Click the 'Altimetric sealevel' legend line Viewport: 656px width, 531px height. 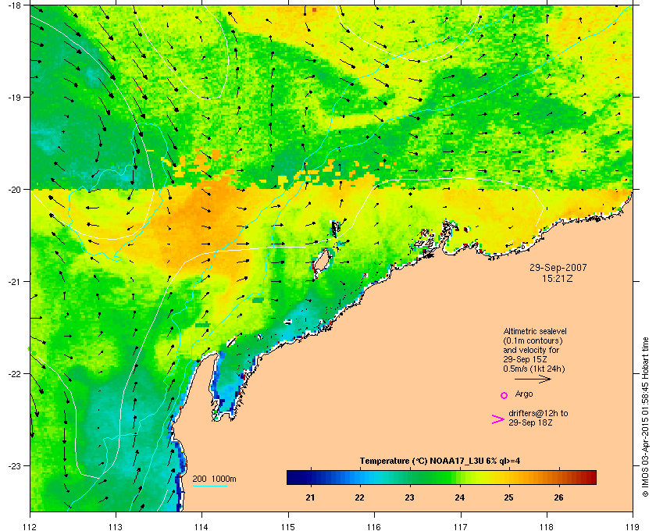(x=535, y=330)
